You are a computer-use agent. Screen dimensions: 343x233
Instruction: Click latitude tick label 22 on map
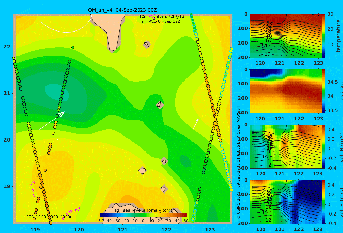point(7,47)
